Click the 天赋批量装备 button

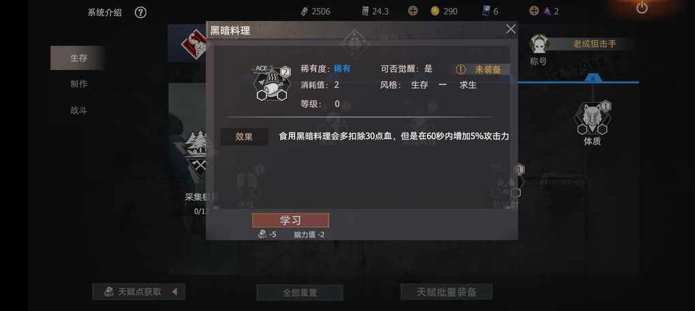(446, 292)
